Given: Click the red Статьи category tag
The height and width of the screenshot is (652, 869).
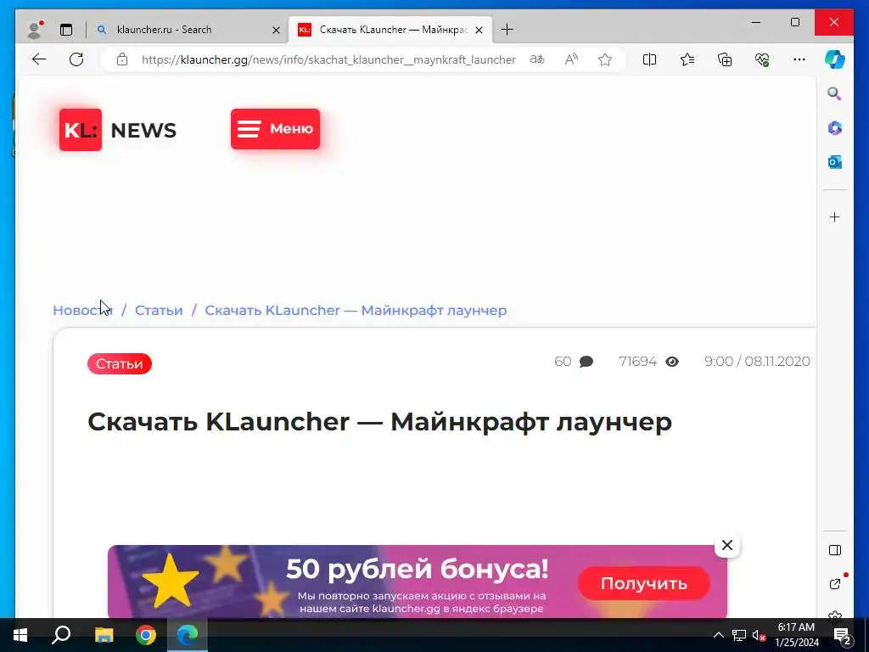Looking at the screenshot, I should point(119,363).
